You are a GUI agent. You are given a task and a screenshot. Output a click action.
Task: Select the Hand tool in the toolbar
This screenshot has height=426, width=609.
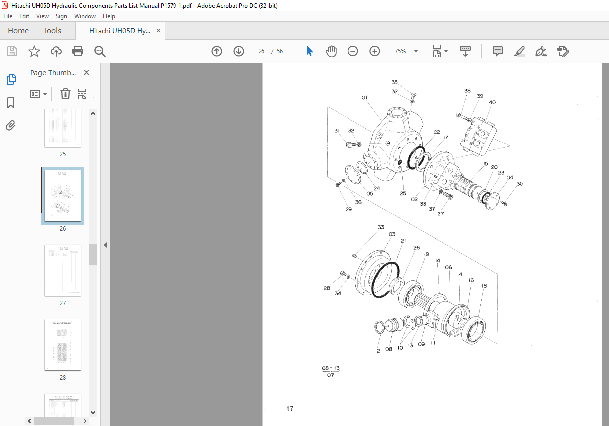click(331, 51)
